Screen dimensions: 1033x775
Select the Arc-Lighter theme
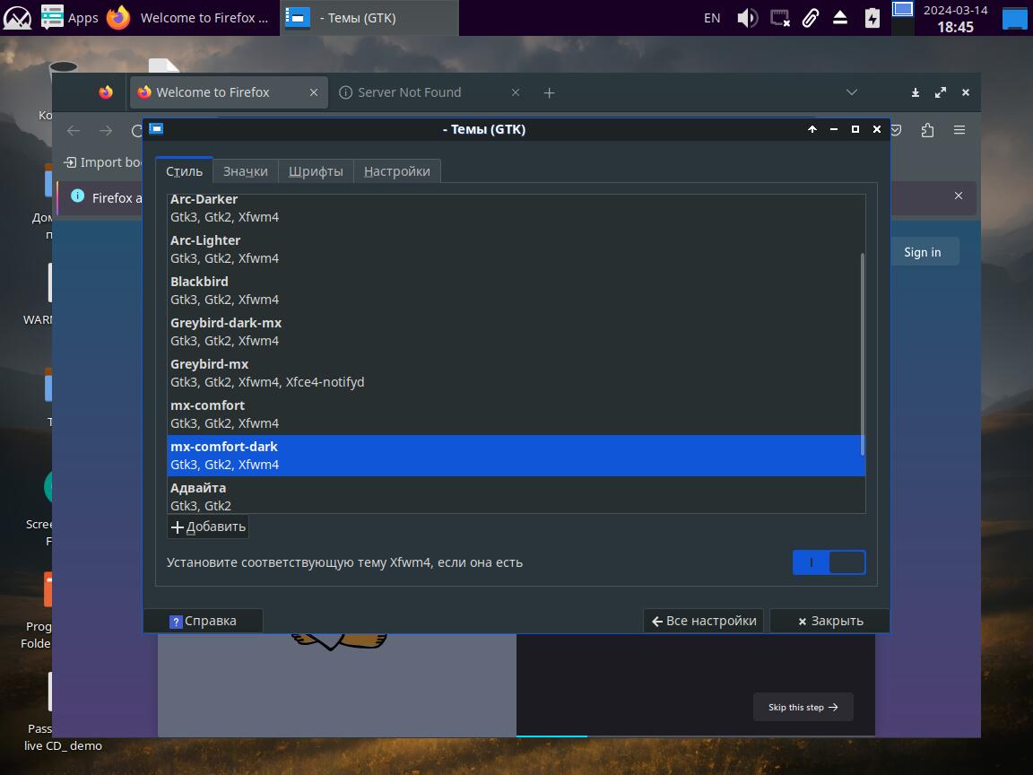click(516, 249)
